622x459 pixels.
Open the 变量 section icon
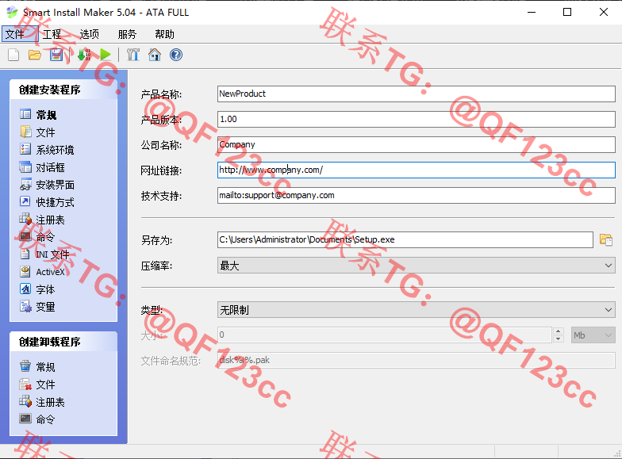tap(25, 306)
